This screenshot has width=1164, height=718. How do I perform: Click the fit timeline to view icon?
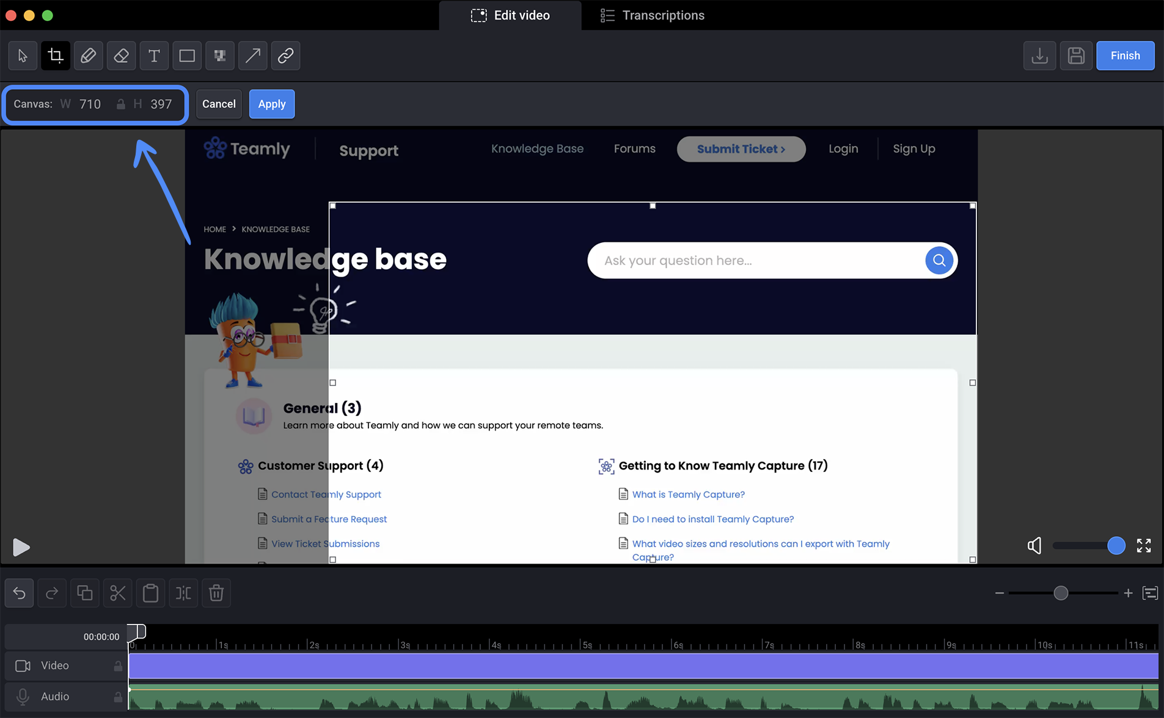click(1150, 593)
